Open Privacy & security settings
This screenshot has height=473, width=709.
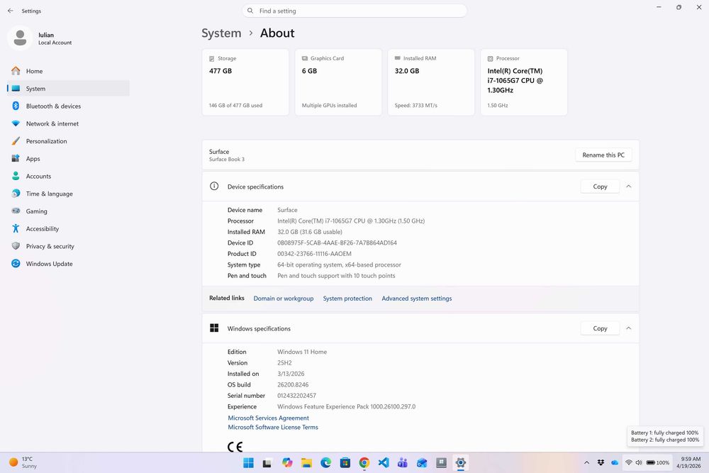click(x=68, y=247)
